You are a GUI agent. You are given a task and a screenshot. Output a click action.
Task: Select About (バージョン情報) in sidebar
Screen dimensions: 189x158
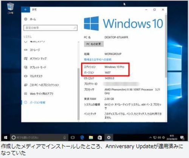pos(37,102)
